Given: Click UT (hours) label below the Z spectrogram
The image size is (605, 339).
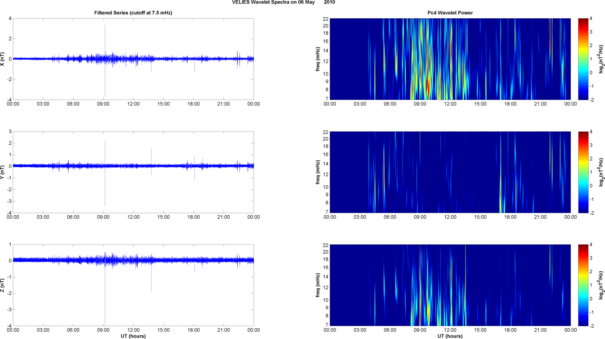Looking at the screenshot, I should 450,336.
